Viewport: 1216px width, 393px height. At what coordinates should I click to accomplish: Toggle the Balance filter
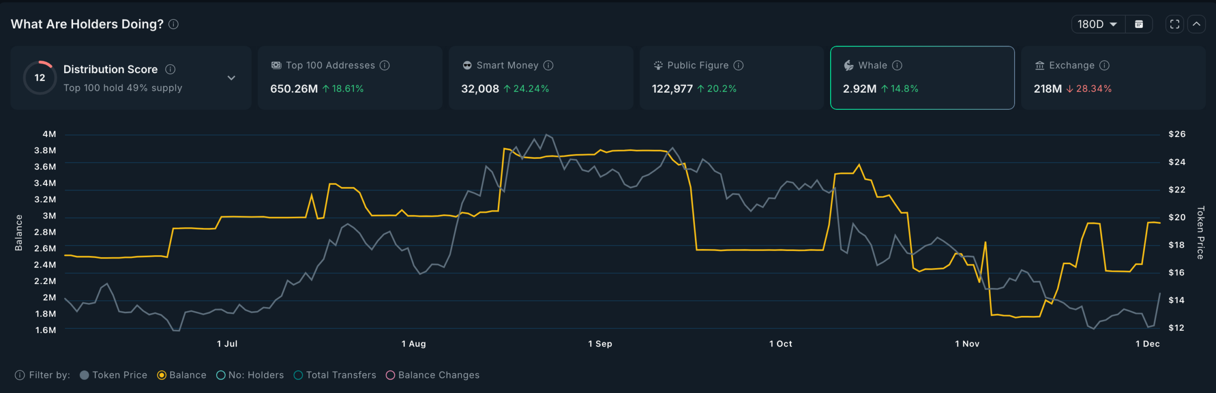pyautogui.click(x=181, y=375)
